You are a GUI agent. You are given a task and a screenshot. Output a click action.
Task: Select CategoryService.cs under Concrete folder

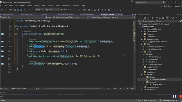(158, 84)
